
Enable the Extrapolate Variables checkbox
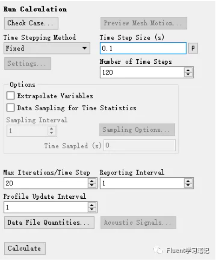click(10, 96)
